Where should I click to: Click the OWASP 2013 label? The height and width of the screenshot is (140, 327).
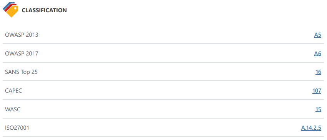click(22, 35)
